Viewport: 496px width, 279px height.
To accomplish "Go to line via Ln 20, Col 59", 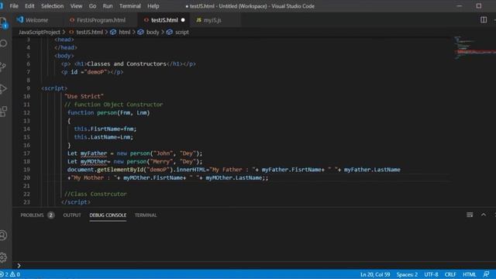I will [x=375, y=274].
